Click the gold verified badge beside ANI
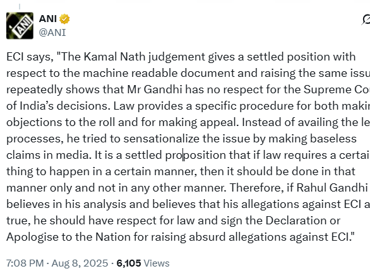Screen dimensions: 370x276 (x=64, y=19)
